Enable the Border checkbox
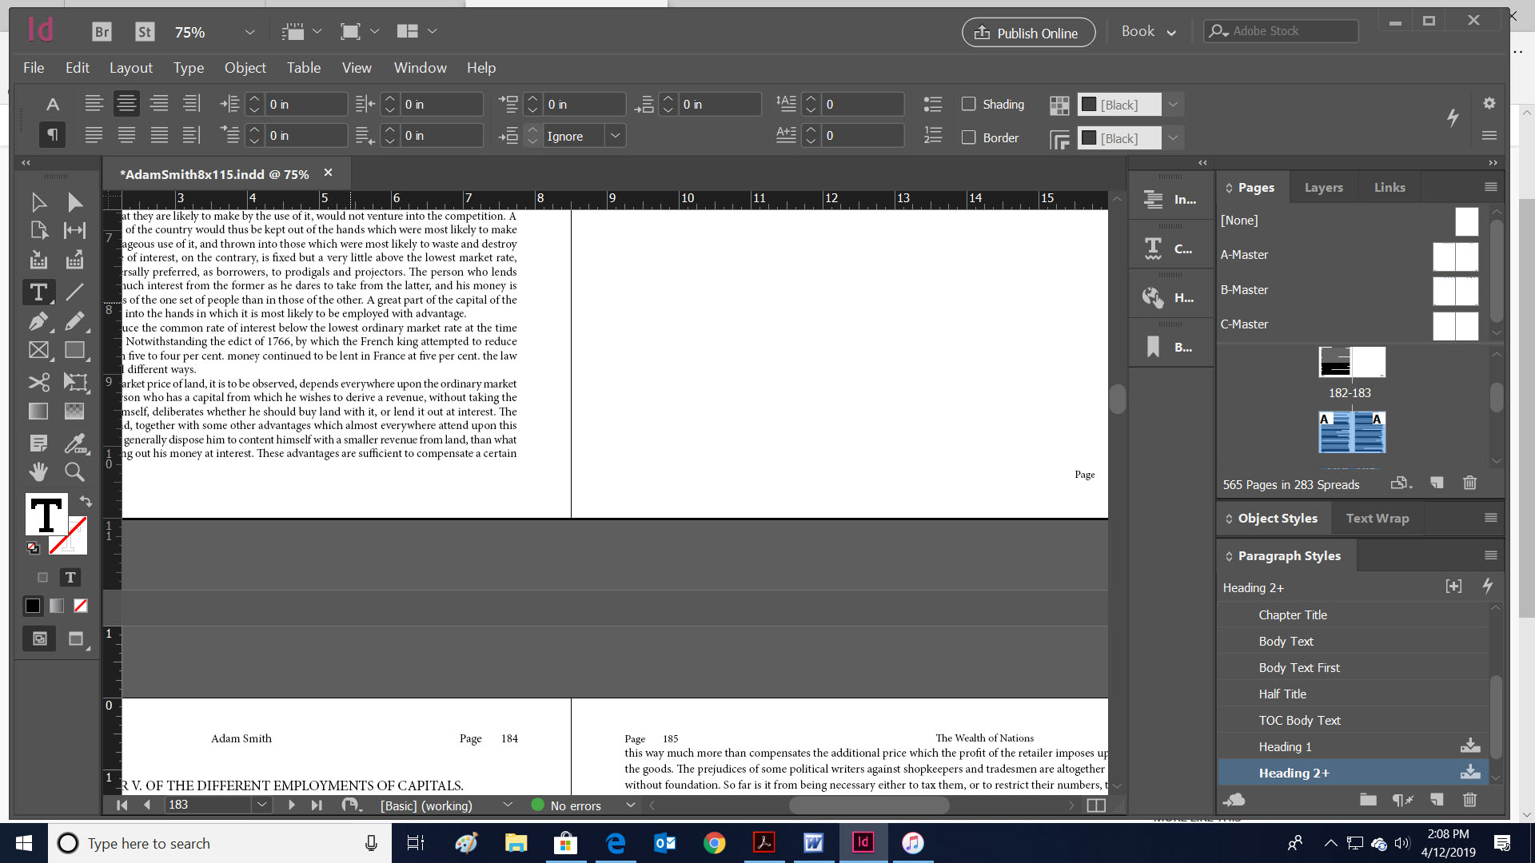1535x863 pixels. 968,137
